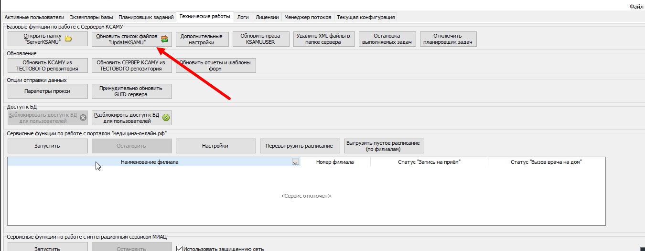The height and width of the screenshot is (251, 645).
Task: Open "Настройки" of the portal service
Action: (215, 146)
